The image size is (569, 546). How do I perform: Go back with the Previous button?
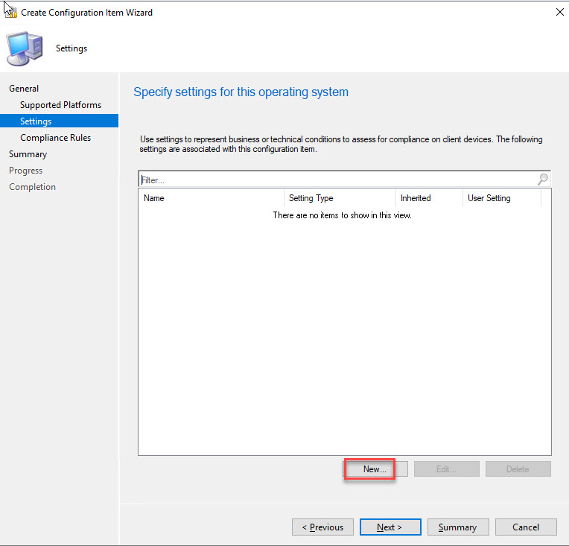tap(322, 527)
